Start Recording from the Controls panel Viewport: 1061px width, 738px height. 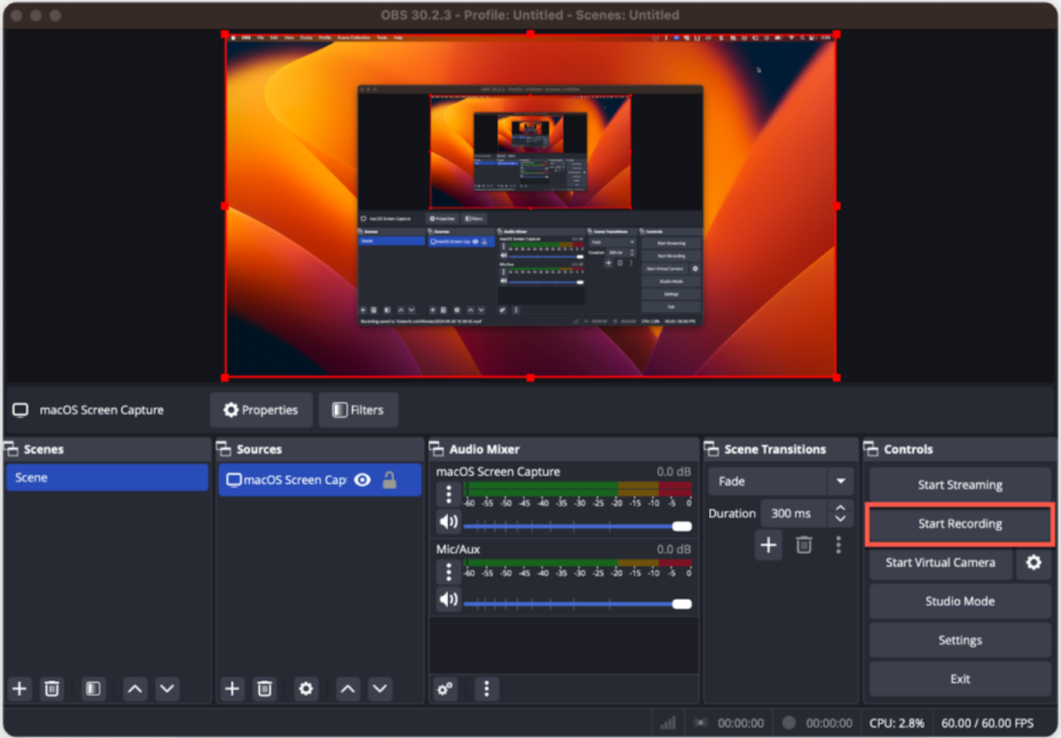coord(959,523)
